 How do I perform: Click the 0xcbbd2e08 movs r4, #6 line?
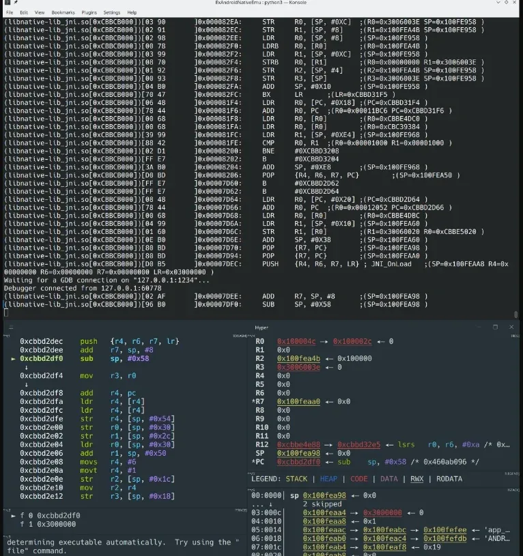[x=78, y=462]
